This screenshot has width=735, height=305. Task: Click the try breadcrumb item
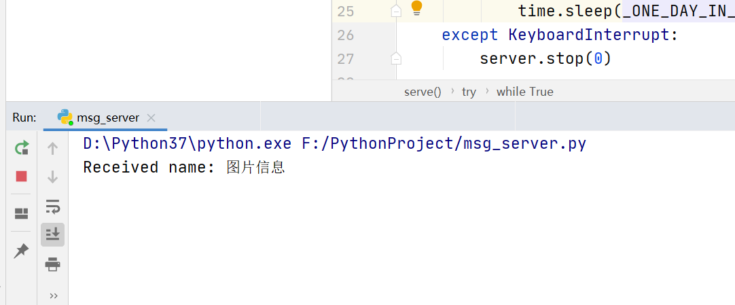[x=469, y=92]
